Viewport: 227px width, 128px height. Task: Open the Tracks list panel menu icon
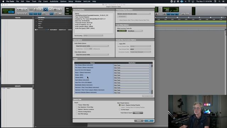(x=33, y=18)
